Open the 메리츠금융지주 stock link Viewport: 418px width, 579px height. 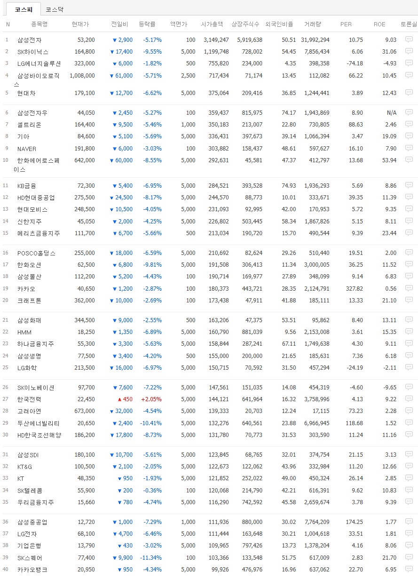39,233
